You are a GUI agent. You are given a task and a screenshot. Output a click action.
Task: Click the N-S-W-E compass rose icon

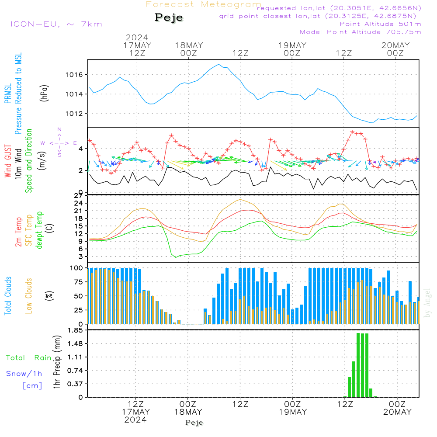coord(59,142)
